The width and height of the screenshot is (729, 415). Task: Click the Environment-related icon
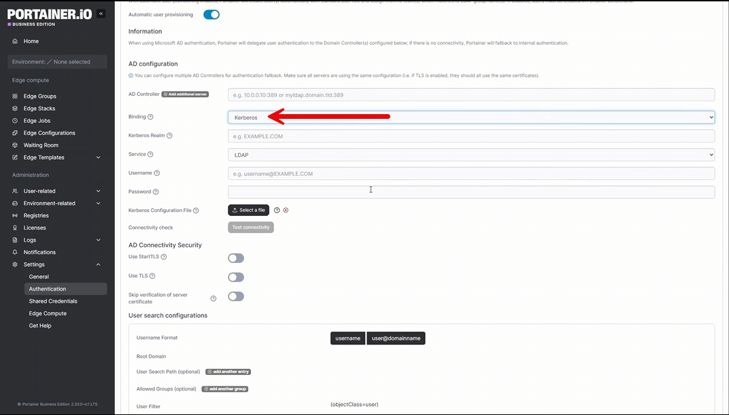coord(15,203)
